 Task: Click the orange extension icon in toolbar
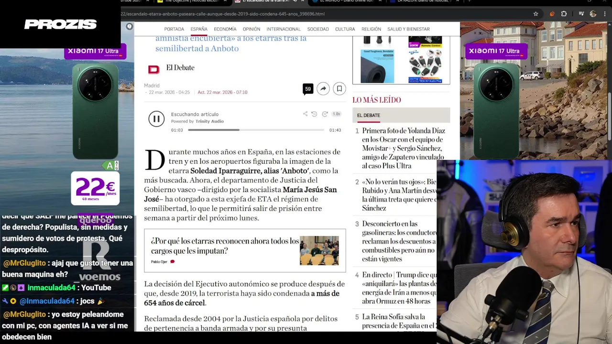[x=552, y=14]
